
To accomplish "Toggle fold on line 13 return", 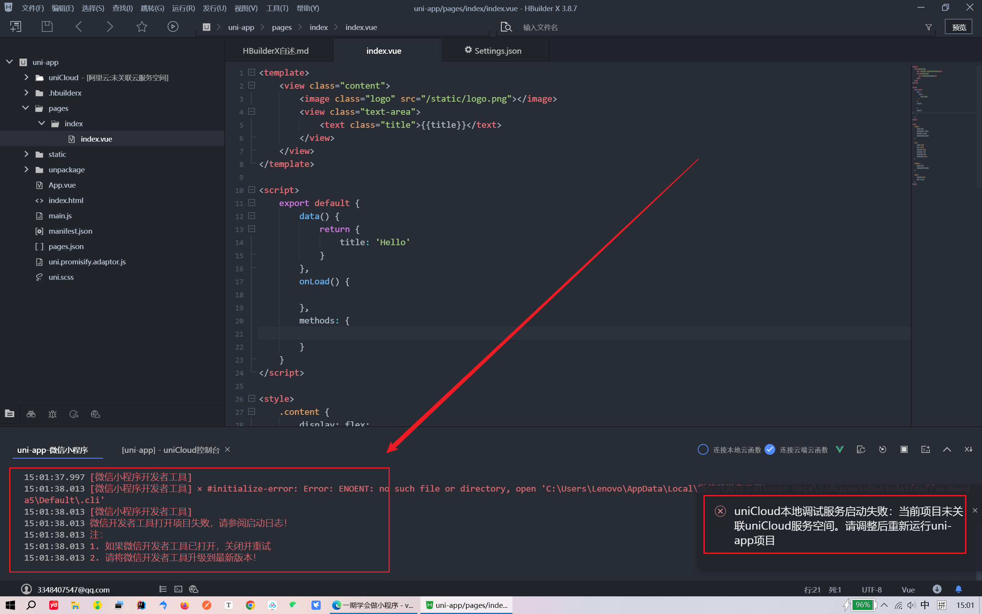I will (x=252, y=229).
